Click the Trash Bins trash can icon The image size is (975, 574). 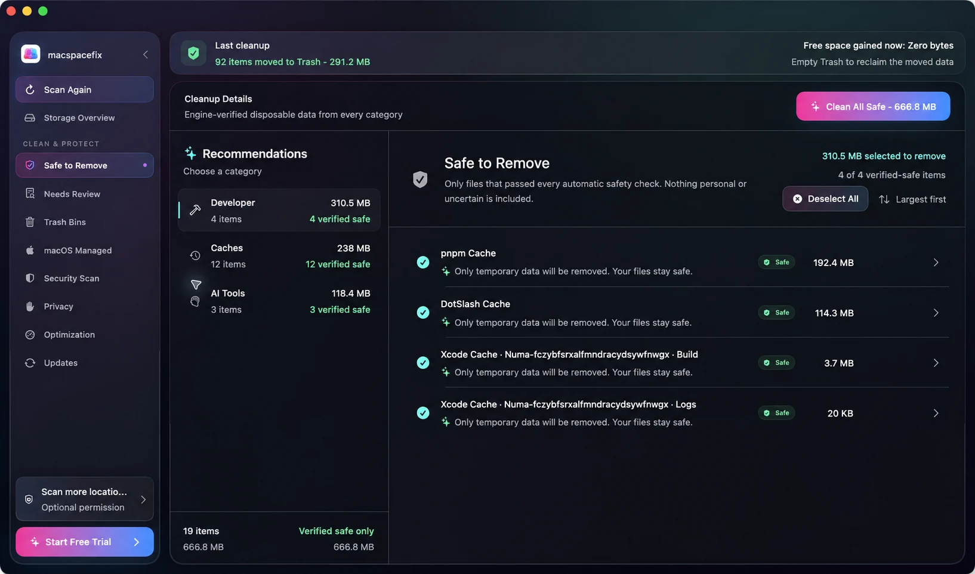click(x=30, y=222)
